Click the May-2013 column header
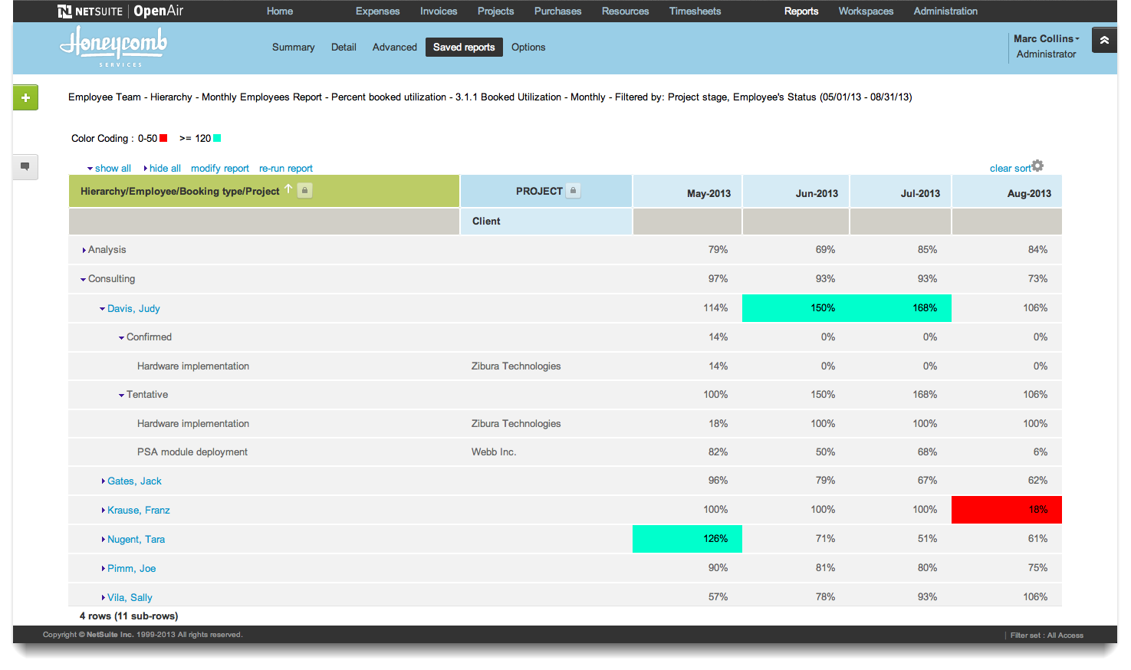The width and height of the screenshot is (1131, 670). tap(687, 191)
